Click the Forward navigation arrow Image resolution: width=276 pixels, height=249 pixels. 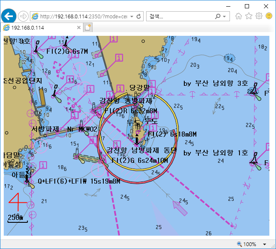[x=23, y=16]
